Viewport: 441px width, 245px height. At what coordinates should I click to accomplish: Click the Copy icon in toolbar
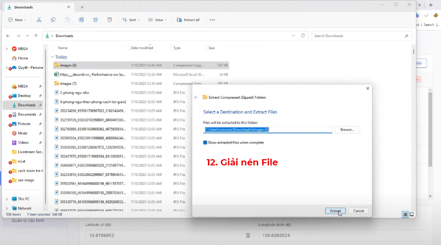[x=53, y=20]
